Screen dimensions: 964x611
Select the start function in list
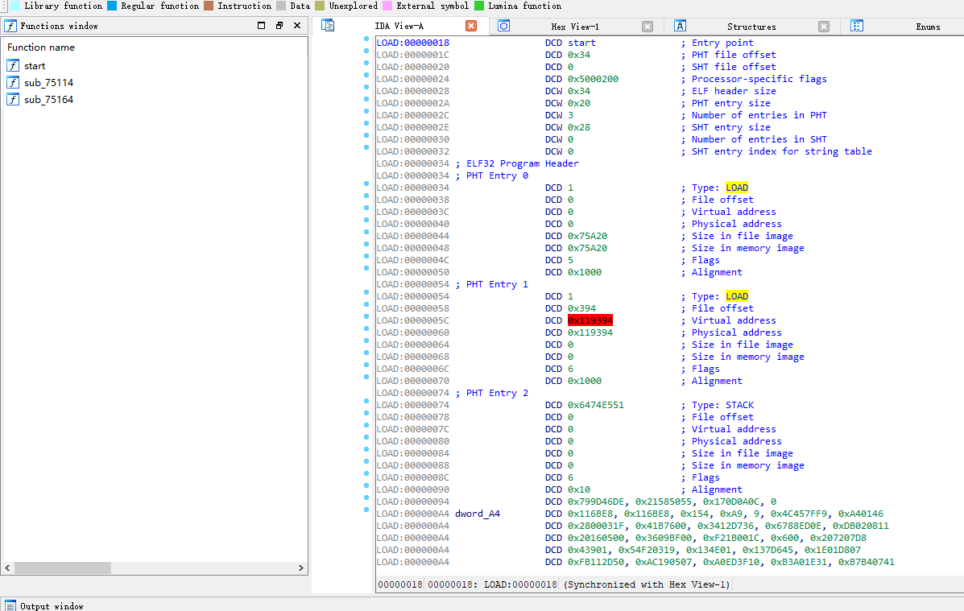pos(35,66)
